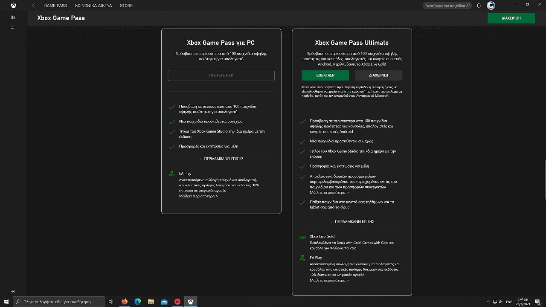Click the Xbox Live Gold logo icon

pyautogui.click(x=302, y=237)
